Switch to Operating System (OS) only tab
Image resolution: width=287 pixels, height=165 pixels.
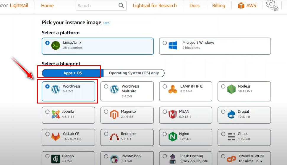tap(134, 73)
